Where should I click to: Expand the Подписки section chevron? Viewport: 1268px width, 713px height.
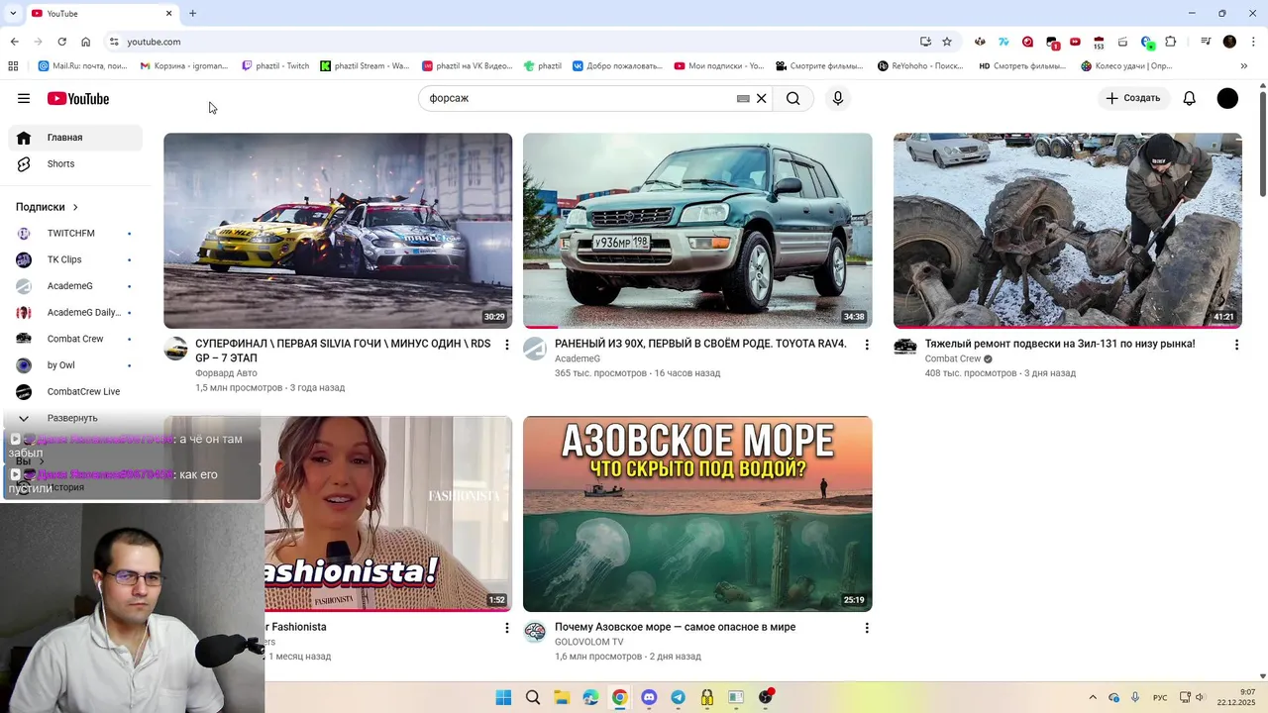(x=75, y=207)
